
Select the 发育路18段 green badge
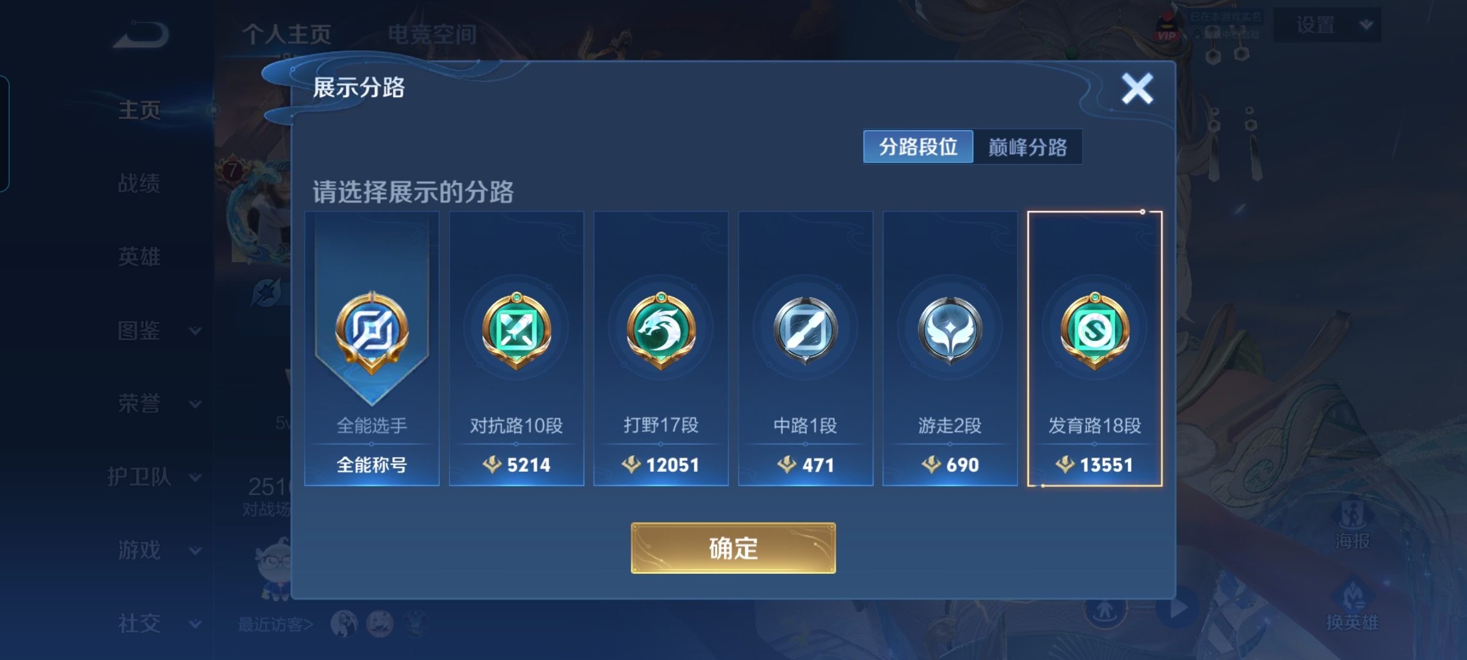click(1095, 331)
